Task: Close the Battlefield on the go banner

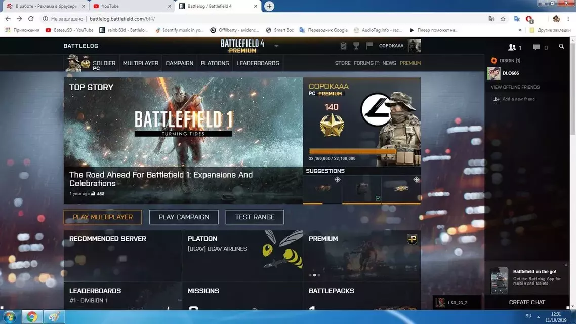Action: tap(566, 265)
